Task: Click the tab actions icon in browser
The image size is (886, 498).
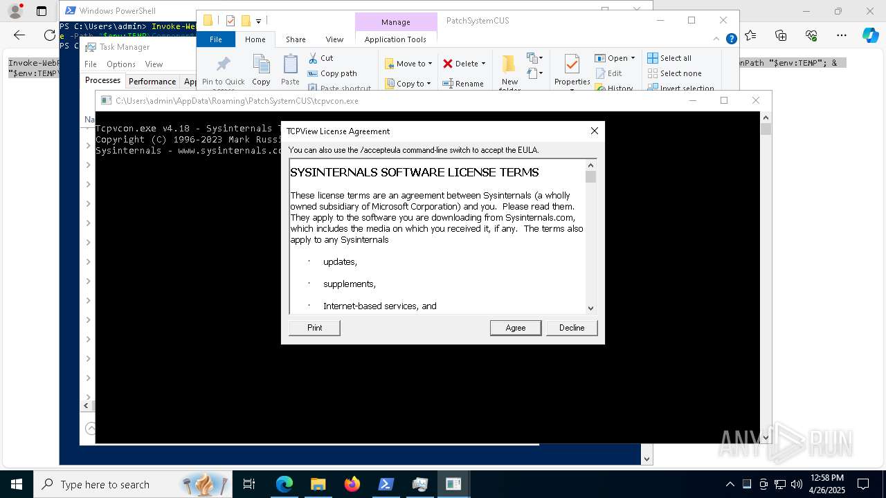Action: click(x=42, y=11)
